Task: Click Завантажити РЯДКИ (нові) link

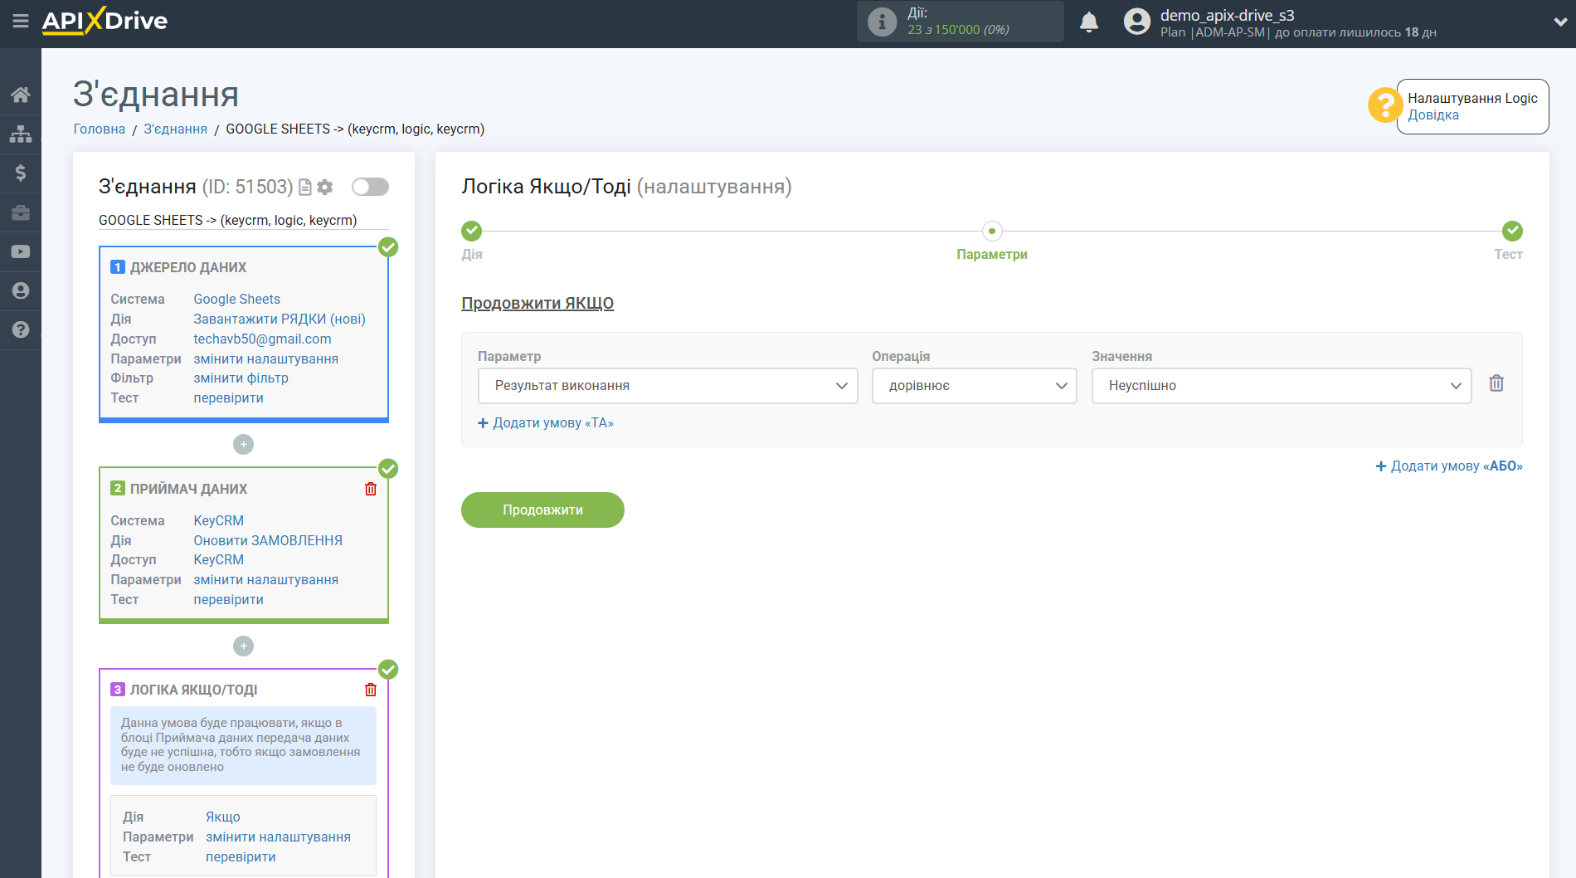Action: pyautogui.click(x=280, y=319)
